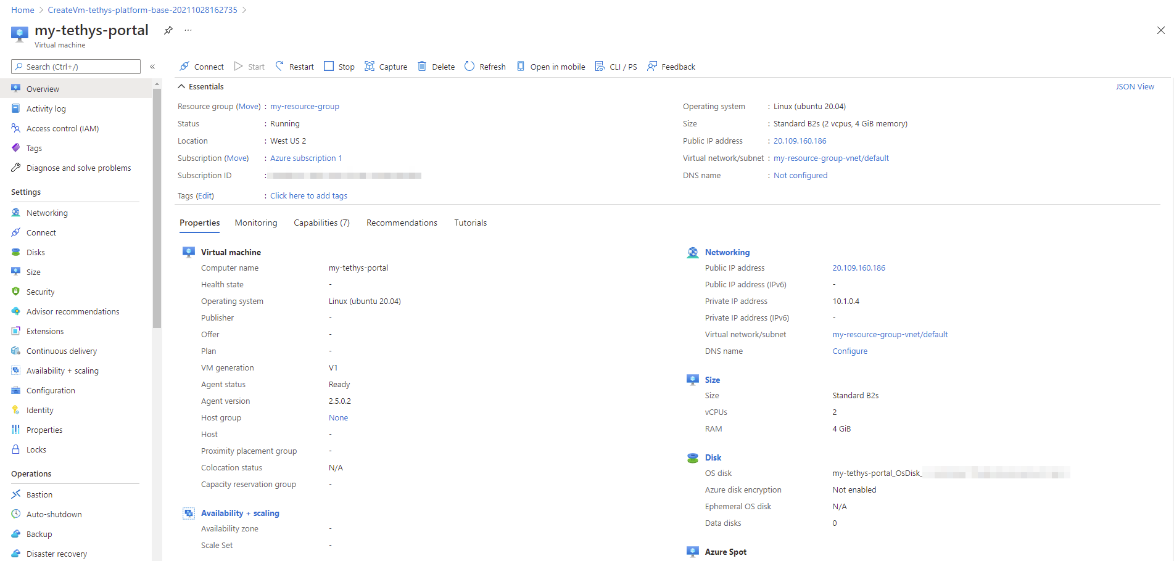Click Host group None link
1174x561 pixels.
338,417
